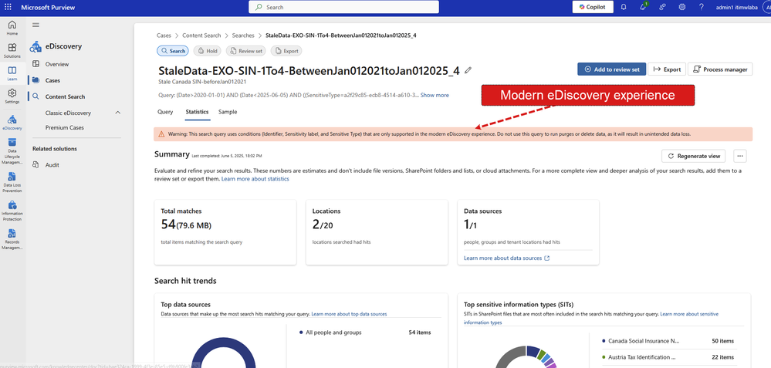
Task: Click Regenerate view button
Action: click(x=693, y=157)
